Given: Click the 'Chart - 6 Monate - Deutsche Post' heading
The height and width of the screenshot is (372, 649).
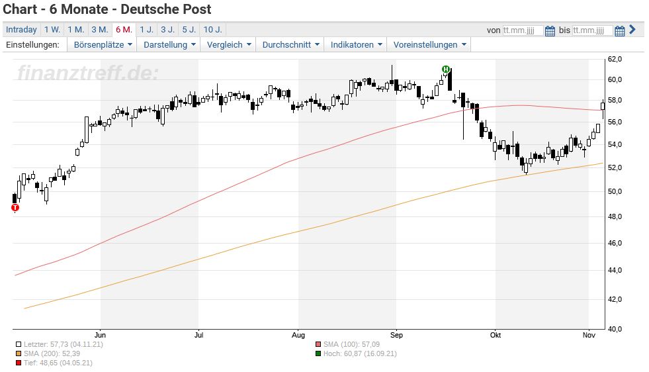Looking at the screenshot, I should pyautogui.click(x=107, y=9).
